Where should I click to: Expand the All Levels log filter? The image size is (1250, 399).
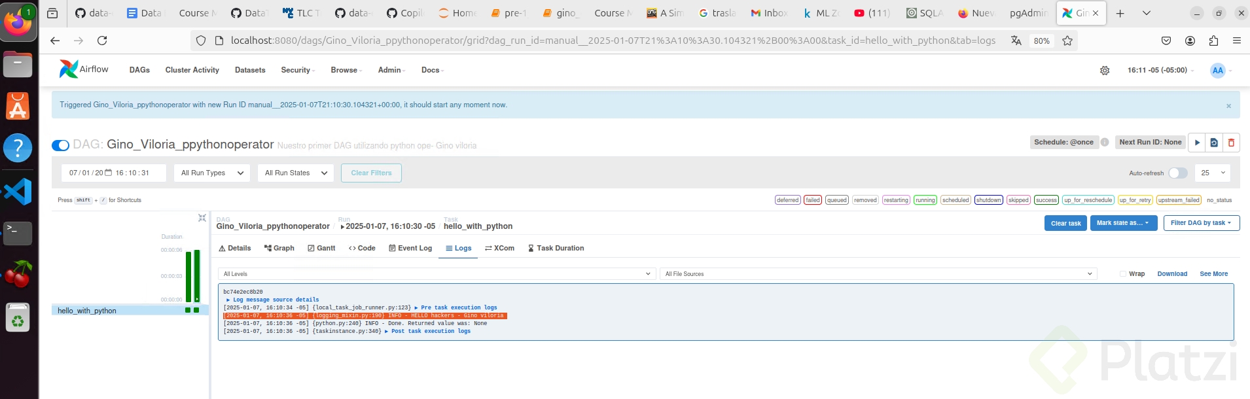[437, 274]
